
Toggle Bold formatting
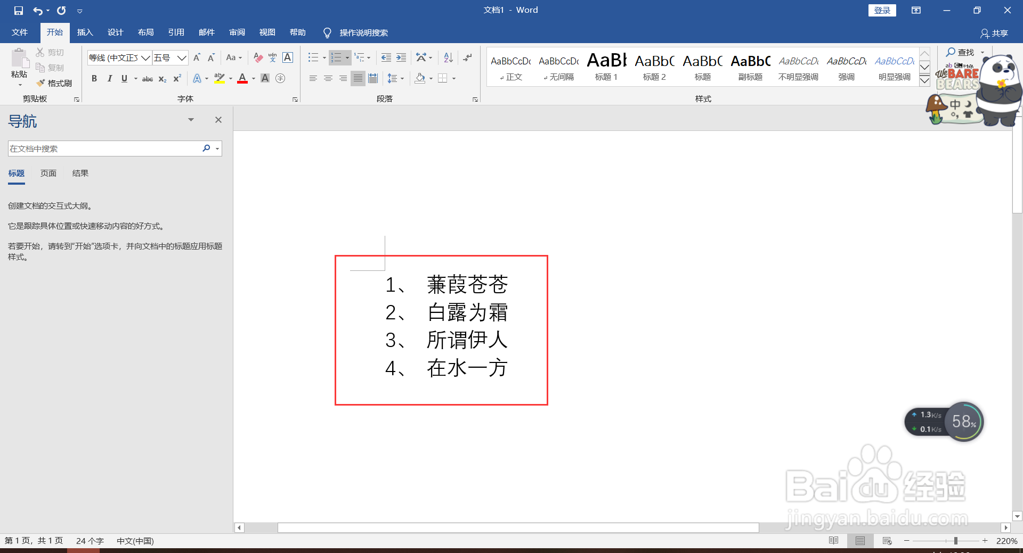(94, 78)
